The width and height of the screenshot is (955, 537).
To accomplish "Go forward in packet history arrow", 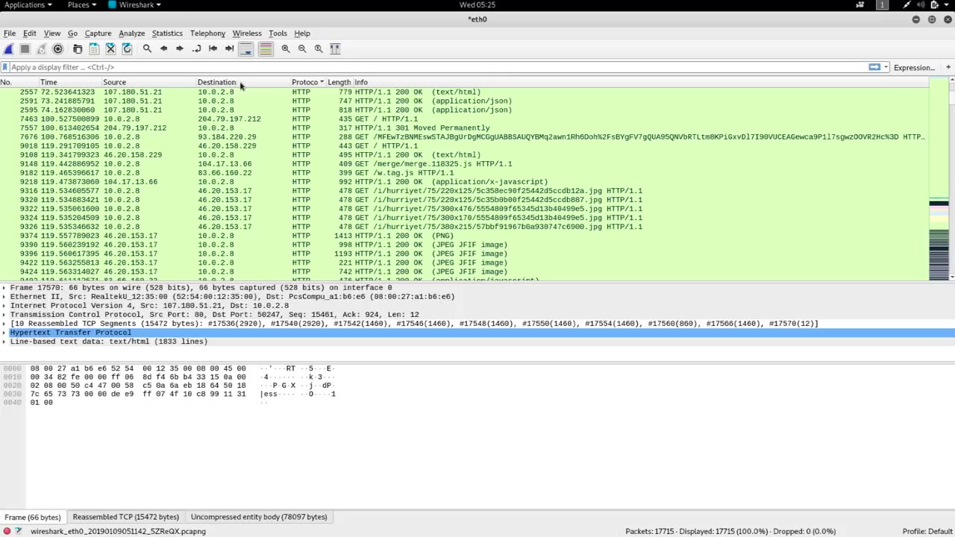I will [180, 48].
